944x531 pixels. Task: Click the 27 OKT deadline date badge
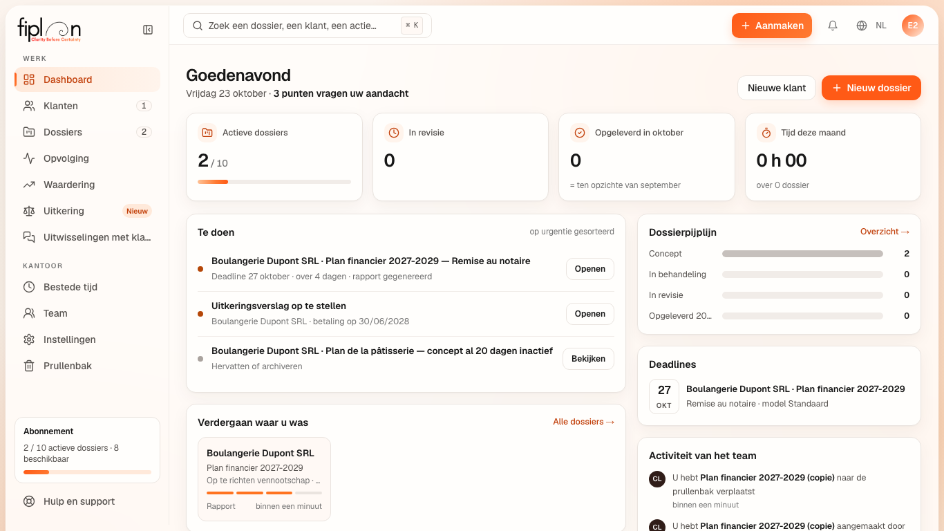pyautogui.click(x=664, y=397)
